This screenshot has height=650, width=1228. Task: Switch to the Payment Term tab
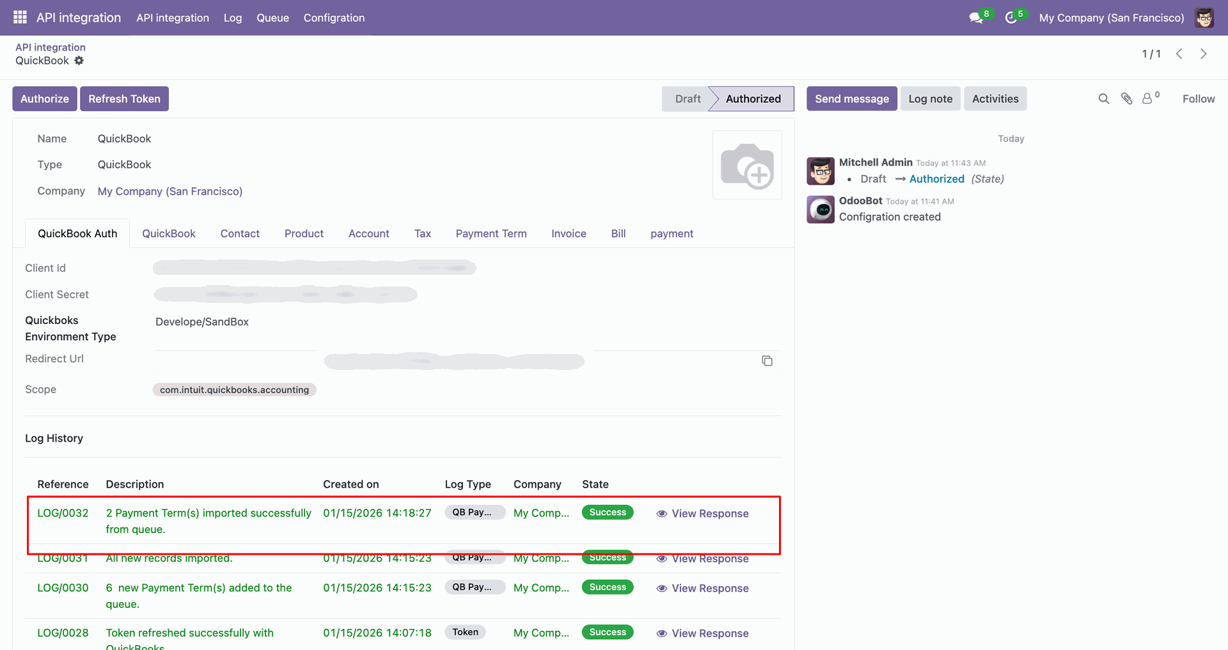click(x=491, y=234)
